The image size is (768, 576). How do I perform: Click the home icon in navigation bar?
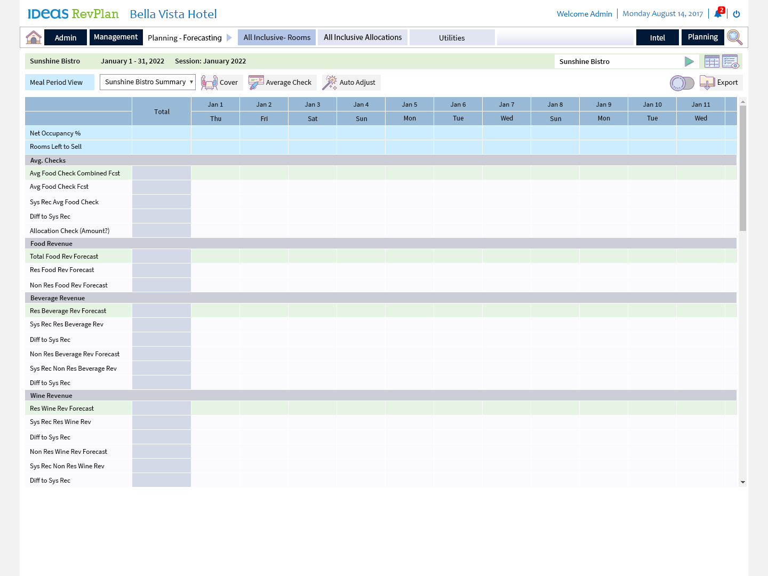[34, 37]
